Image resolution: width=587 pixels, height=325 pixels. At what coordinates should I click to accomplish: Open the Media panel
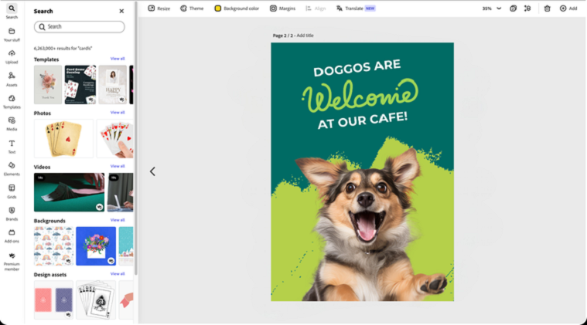[x=12, y=123]
